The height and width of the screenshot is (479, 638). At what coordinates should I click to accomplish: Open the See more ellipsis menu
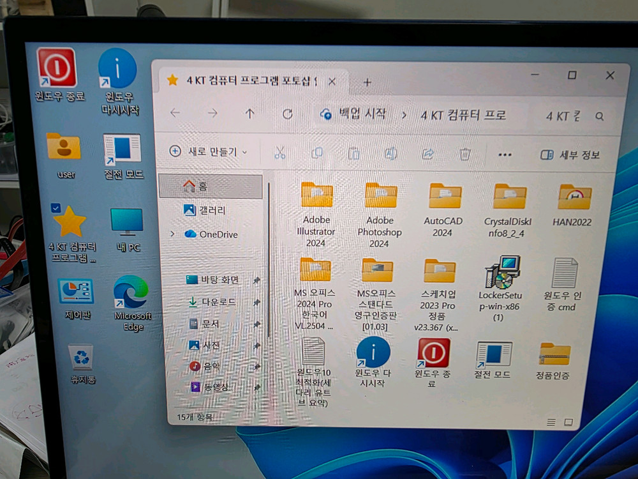click(x=505, y=155)
